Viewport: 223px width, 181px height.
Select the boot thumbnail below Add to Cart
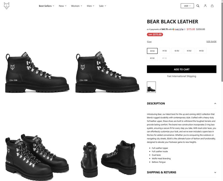click(x=151, y=87)
